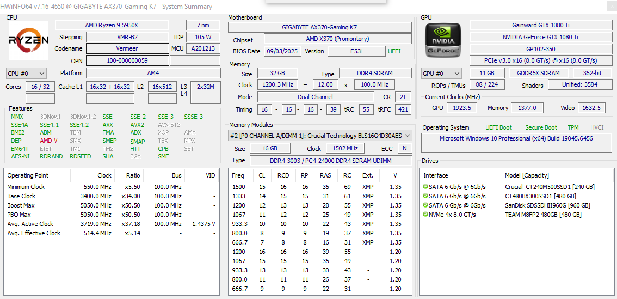617x299 pixels.
Task: Select the 666.7 MHz 1.20 V timing row
Action: [x=320, y=289]
